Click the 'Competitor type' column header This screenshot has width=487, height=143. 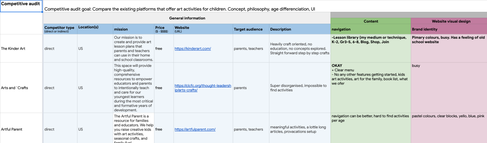[60, 29]
